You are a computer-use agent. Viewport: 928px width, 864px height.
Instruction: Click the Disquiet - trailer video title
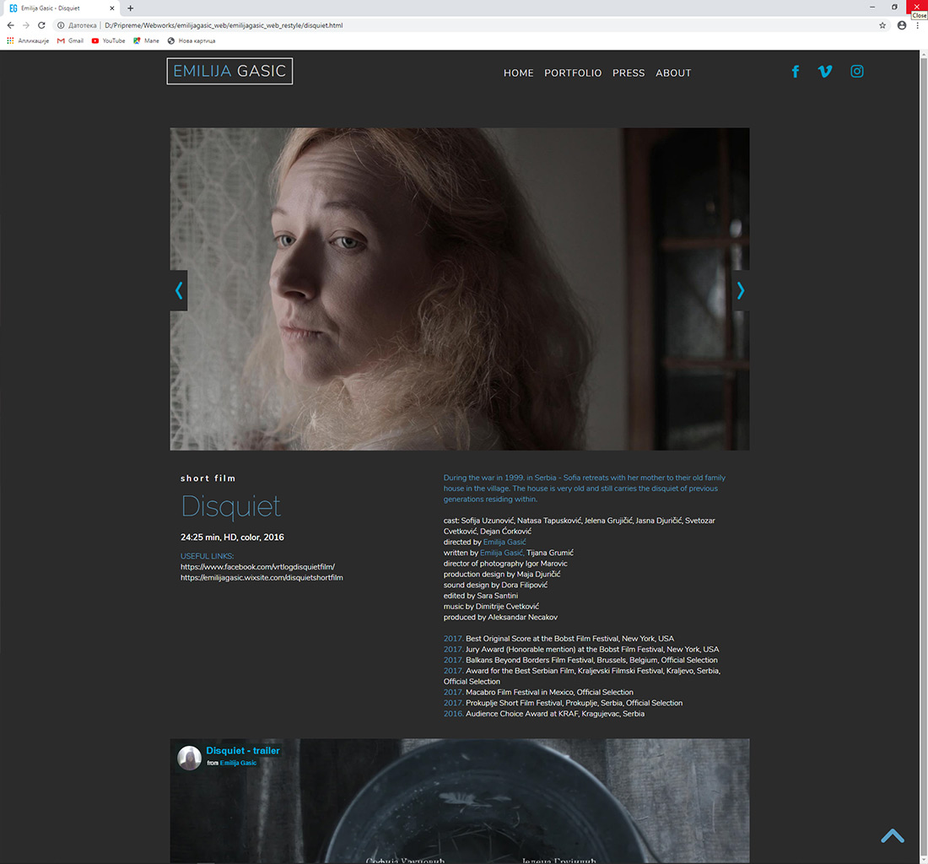tap(243, 751)
